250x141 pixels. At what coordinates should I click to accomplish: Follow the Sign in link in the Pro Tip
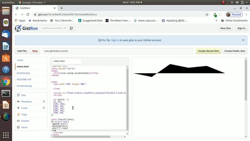click(x=115, y=40)
